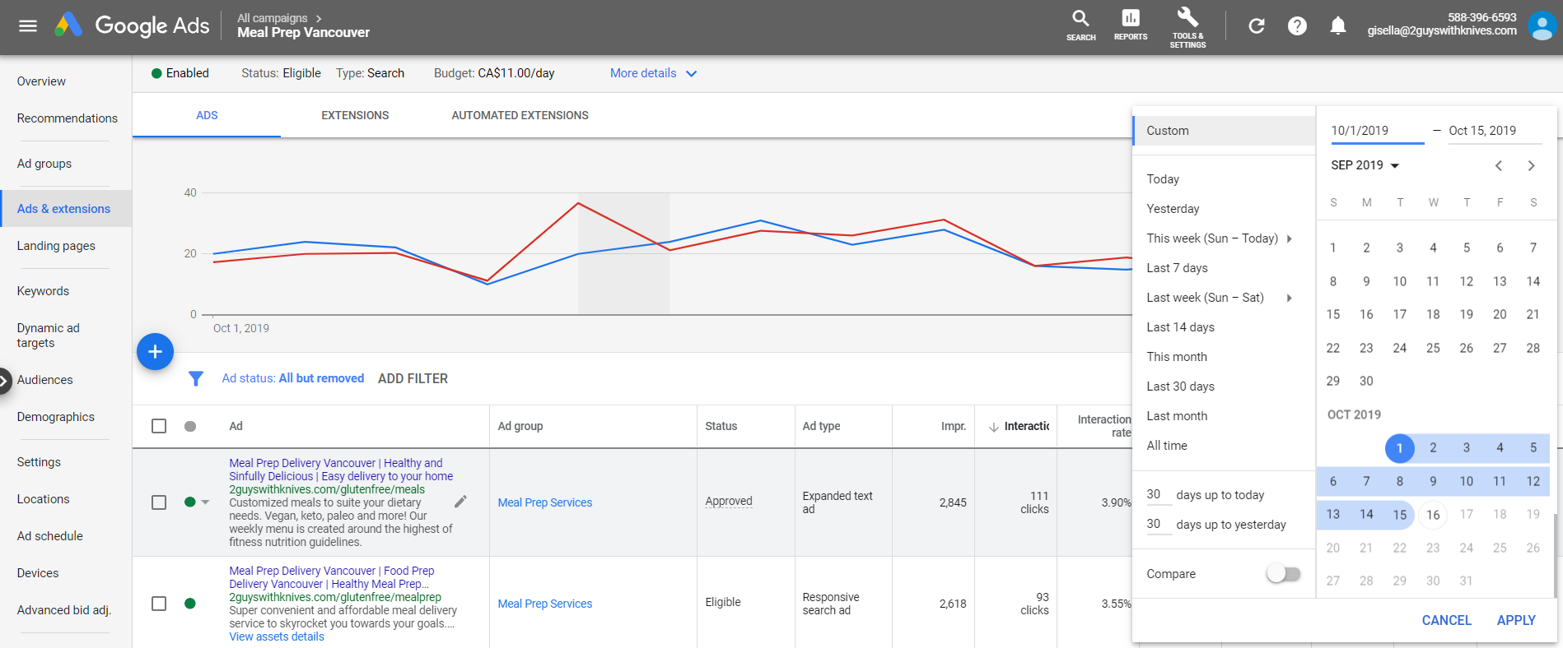This screenshot has width=1563, height=648.
Task: Open Keywords in the left sidebar
Action: click(x=43, y=291)
